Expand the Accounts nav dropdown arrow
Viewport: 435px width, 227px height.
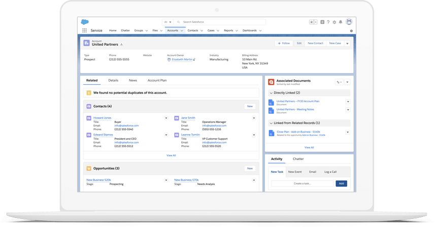(x=182, y=31)
